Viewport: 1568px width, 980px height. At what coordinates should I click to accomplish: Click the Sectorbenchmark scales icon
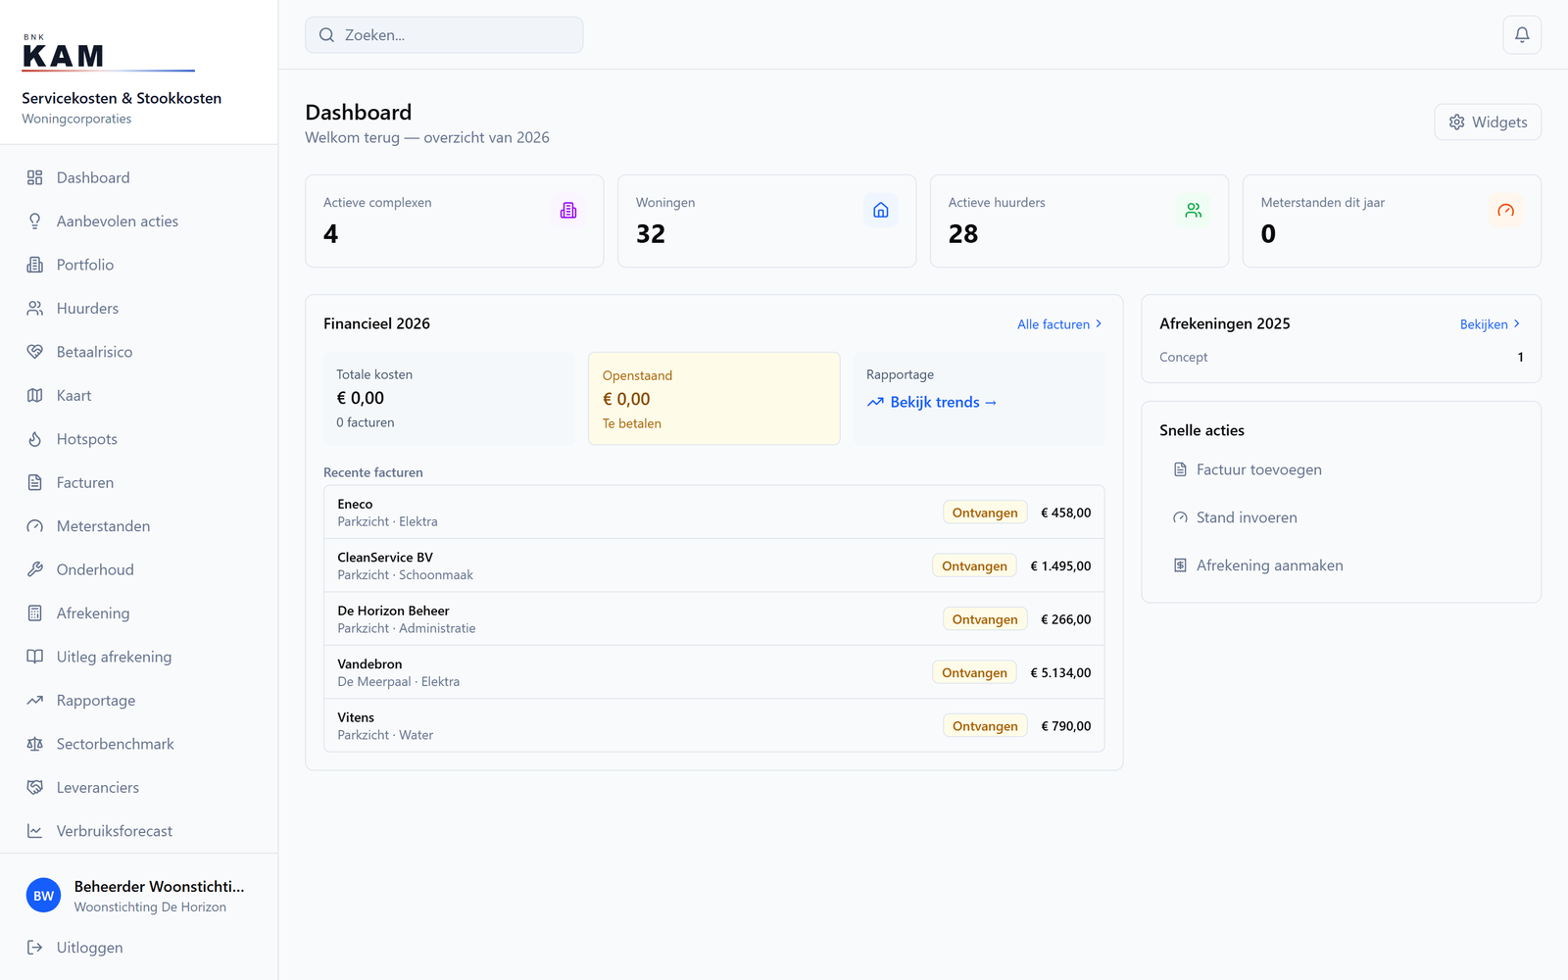click(35, 744)
